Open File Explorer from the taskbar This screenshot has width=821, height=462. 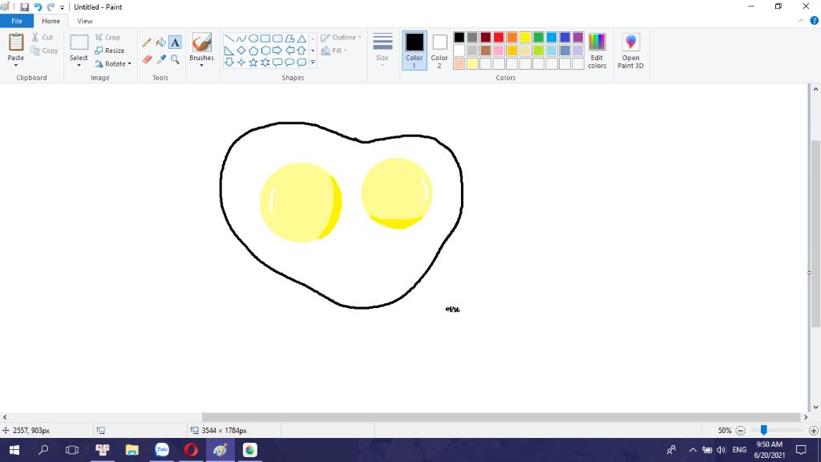[132, 450]
